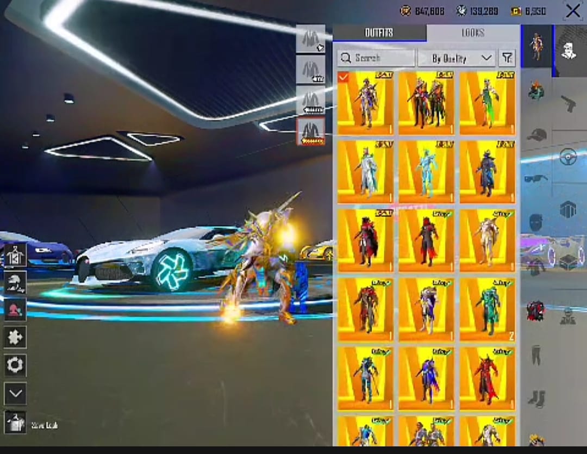Viewport: 587px width, 454px height.
Task: Toggle the highlighted red suit rarity filter
Action: point(311,131)
